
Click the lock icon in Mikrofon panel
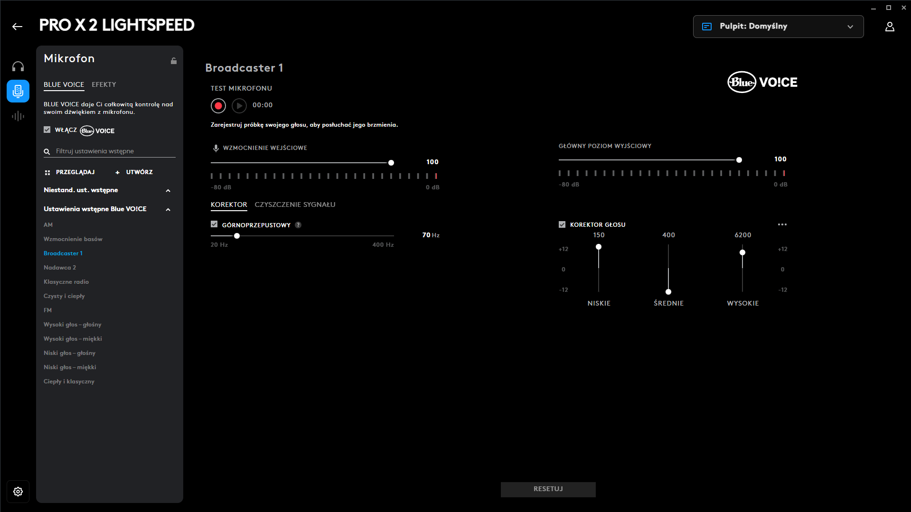[x=174, y=61]
